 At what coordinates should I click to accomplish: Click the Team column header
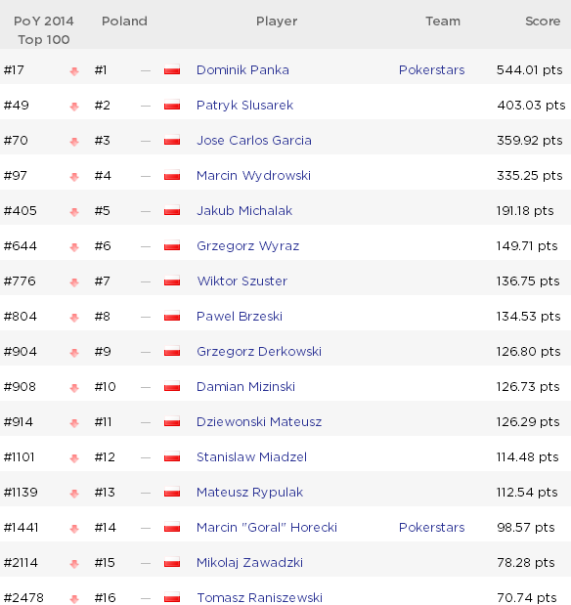(x=443, y=21)
